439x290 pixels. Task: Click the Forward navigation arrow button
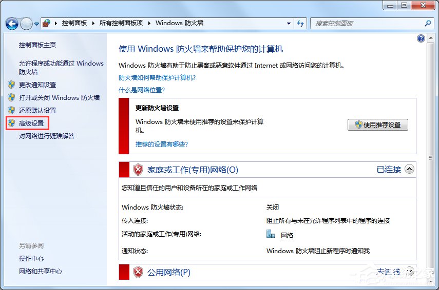tap(26, 23)
